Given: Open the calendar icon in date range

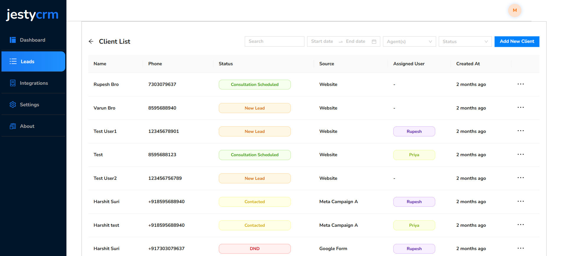Looking at the screenshot, I should [374, 42].
